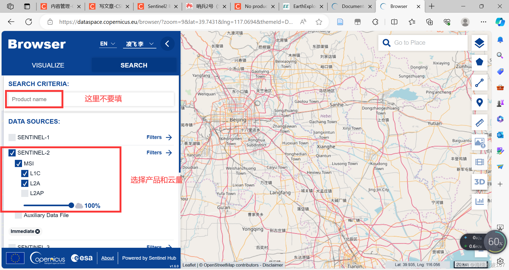Viewport: 509px width, 270px height.
Task: Open a new browser tab
Action: tap(432, 6)
